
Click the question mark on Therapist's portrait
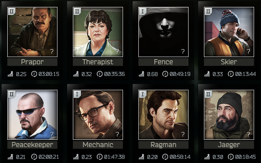pos(117,52)
